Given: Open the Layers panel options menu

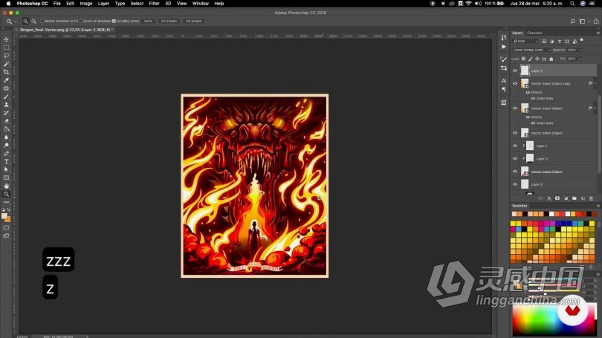Looking at the screenshot, I should point(598,33).
